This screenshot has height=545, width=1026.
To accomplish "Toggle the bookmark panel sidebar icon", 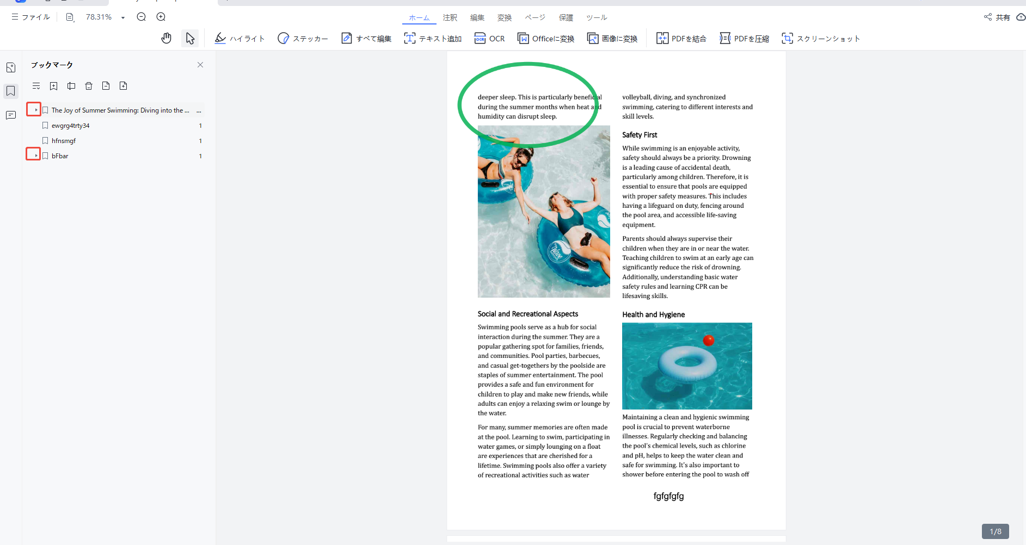I will pos(11,91).
